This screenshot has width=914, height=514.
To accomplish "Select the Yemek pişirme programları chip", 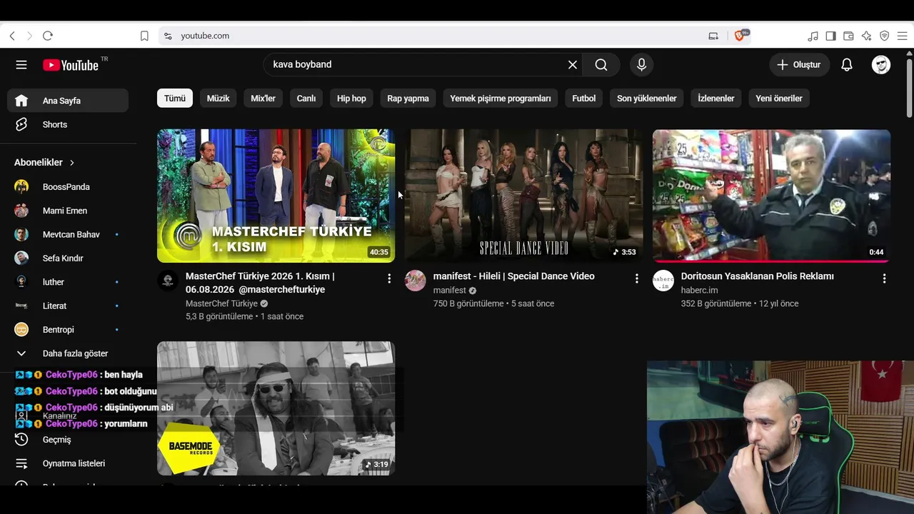I will (x=501, y=99).
